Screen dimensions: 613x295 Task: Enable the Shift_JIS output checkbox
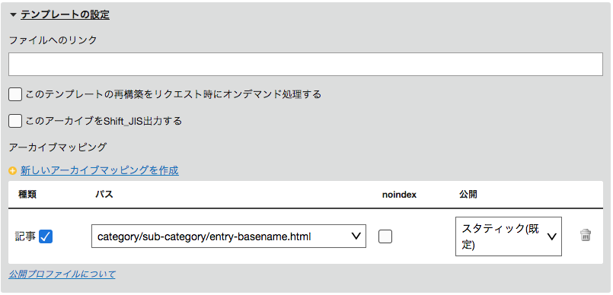point(15,121)
